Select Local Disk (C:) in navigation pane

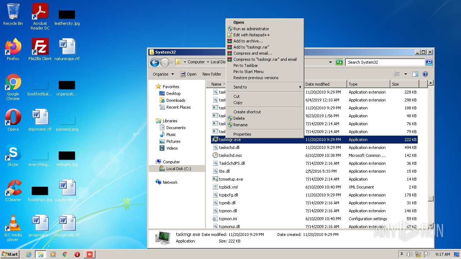177,169
